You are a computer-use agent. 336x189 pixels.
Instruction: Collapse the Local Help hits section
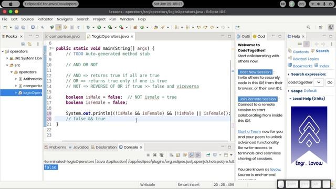[x=290, y=99]
